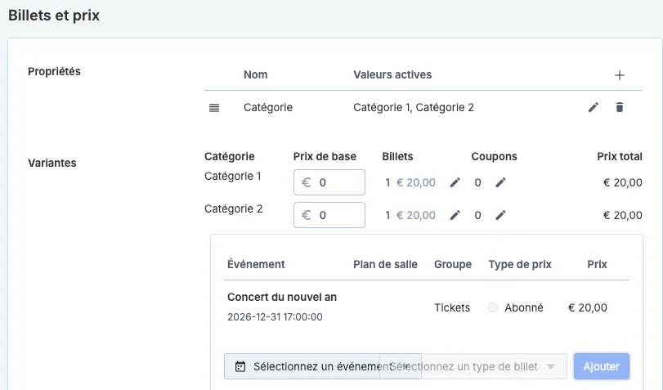663x390 pixels.
Task: Edit coupons for Catégorie 2
Action: coord(500,215)
